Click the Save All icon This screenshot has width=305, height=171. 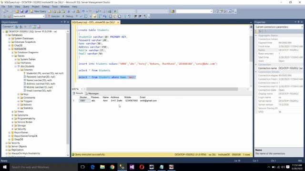point(26,11)
